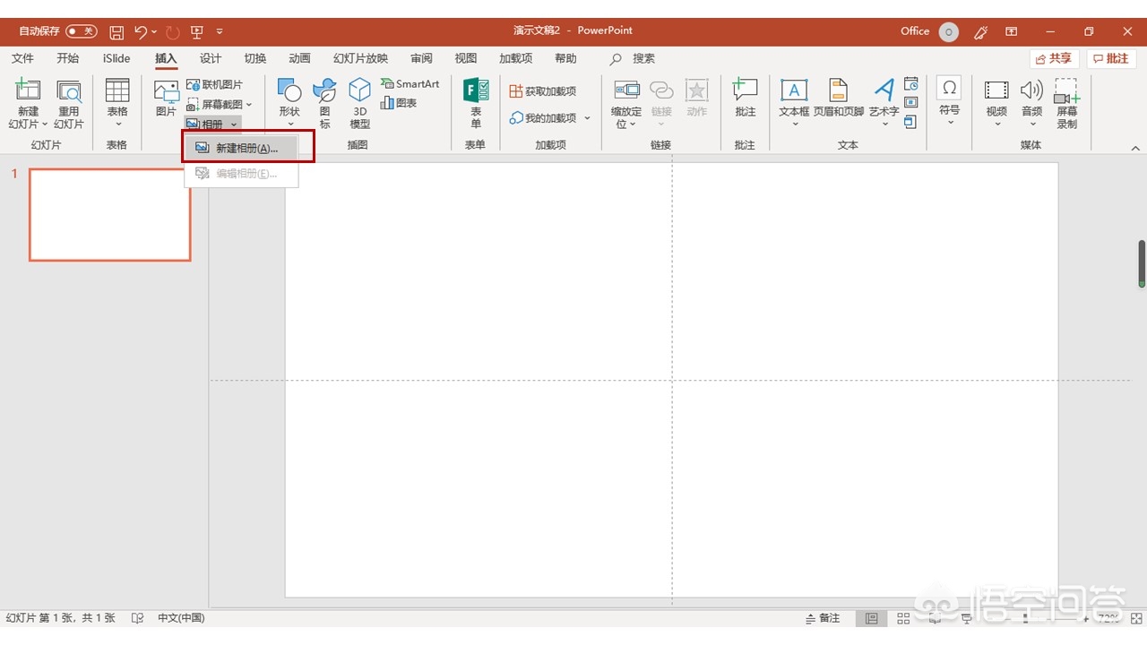This screenshot has height=645, width=1147.
Task: Click the 屏幕录制 screen recording icon
Action: pyautogui.click(x=1066, y=102)
